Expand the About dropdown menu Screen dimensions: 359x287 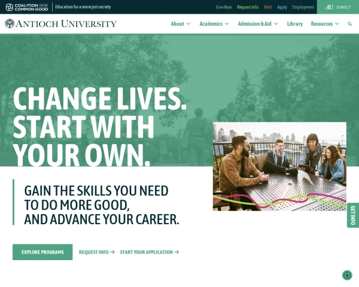click(181, 24)
